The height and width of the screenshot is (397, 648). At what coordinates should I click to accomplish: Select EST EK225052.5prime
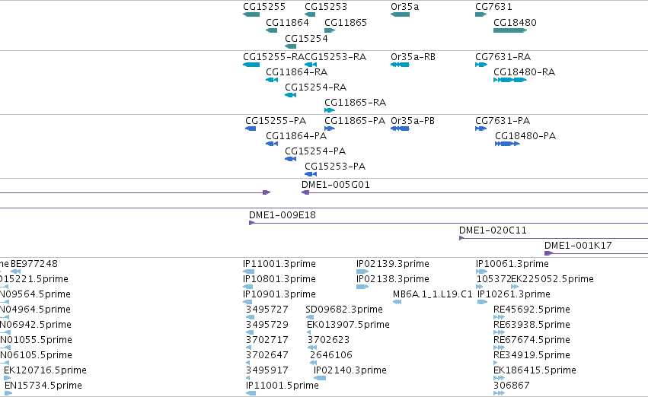point(515,287)
